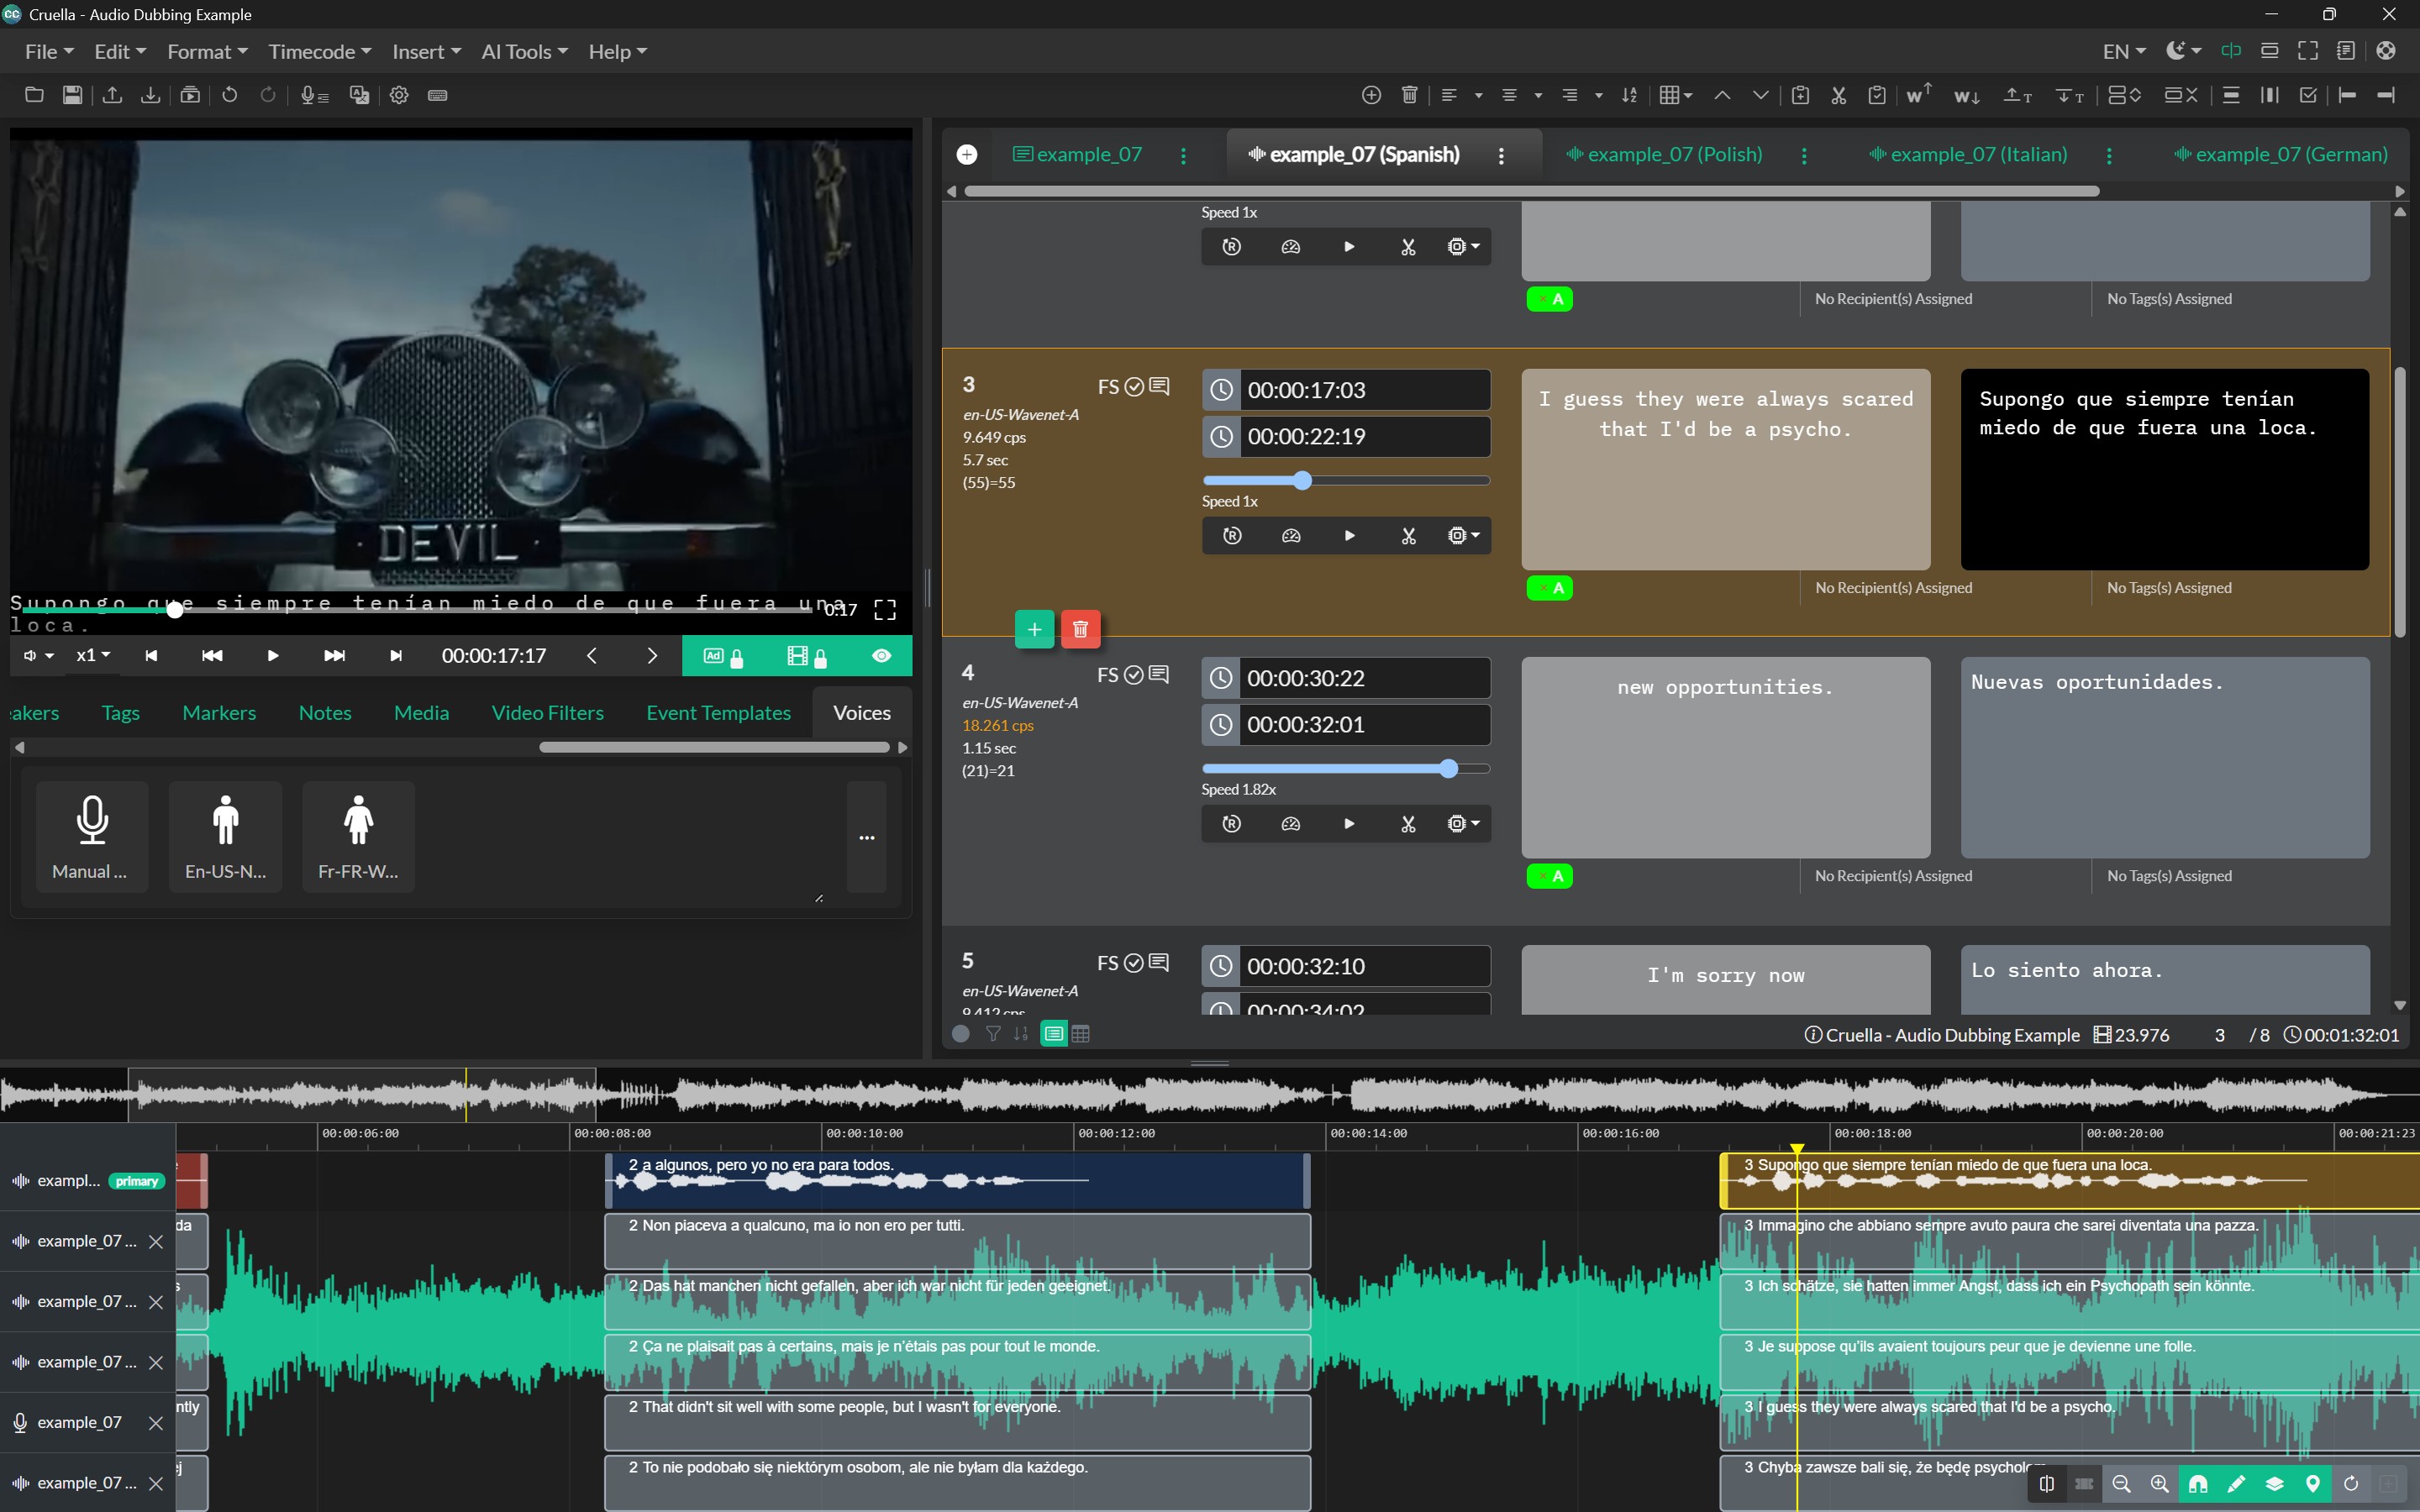Enable the timeline pencil edit tool
The image size is (2420, 1512).
click(2236, 1484)
